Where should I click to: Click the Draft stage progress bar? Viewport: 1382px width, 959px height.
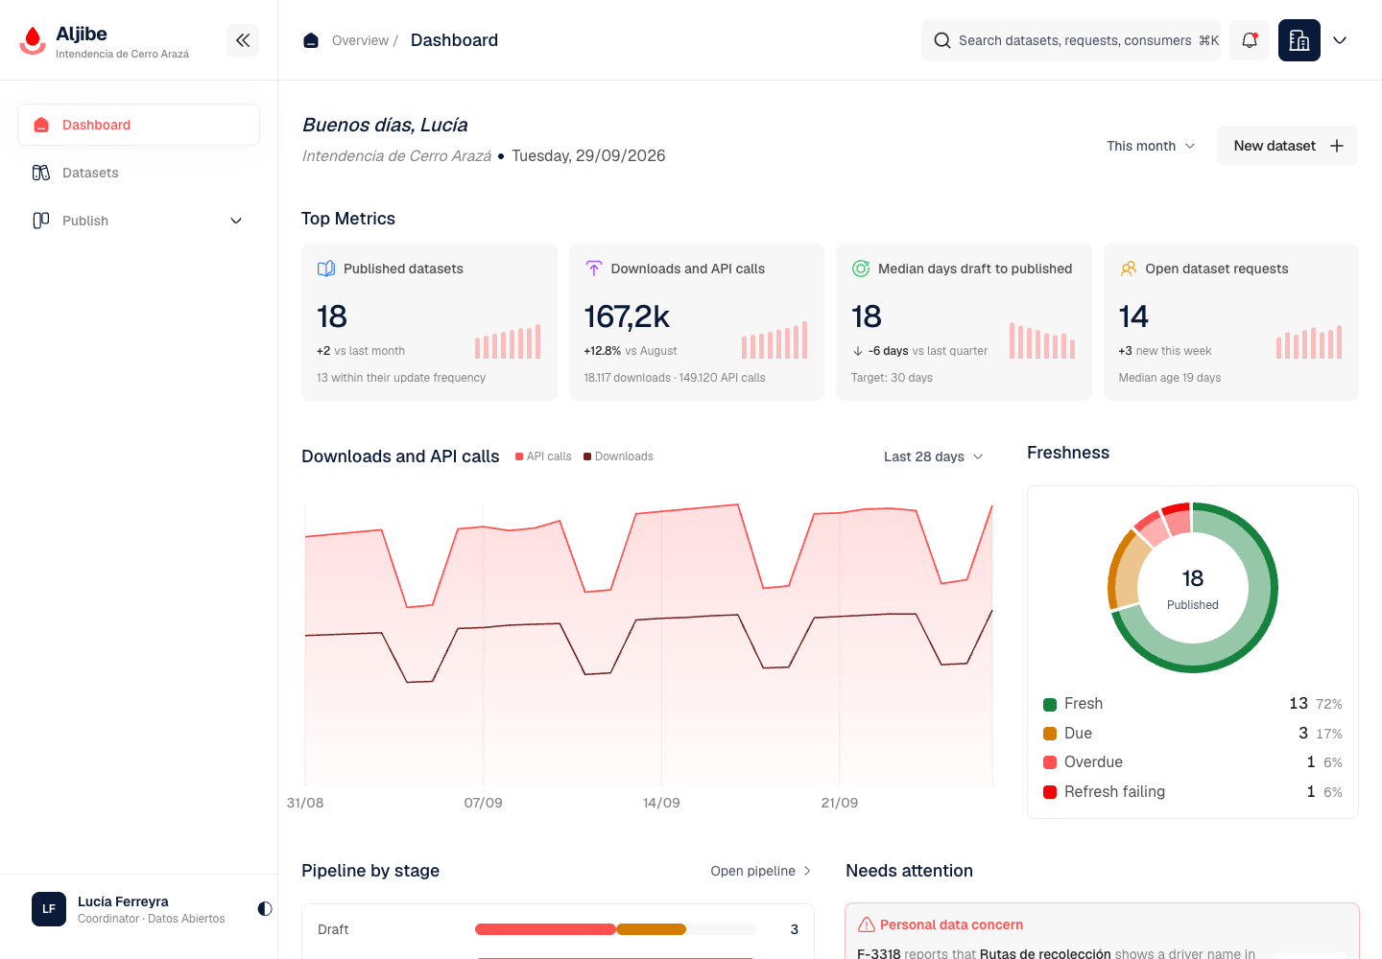coord(615,929)
